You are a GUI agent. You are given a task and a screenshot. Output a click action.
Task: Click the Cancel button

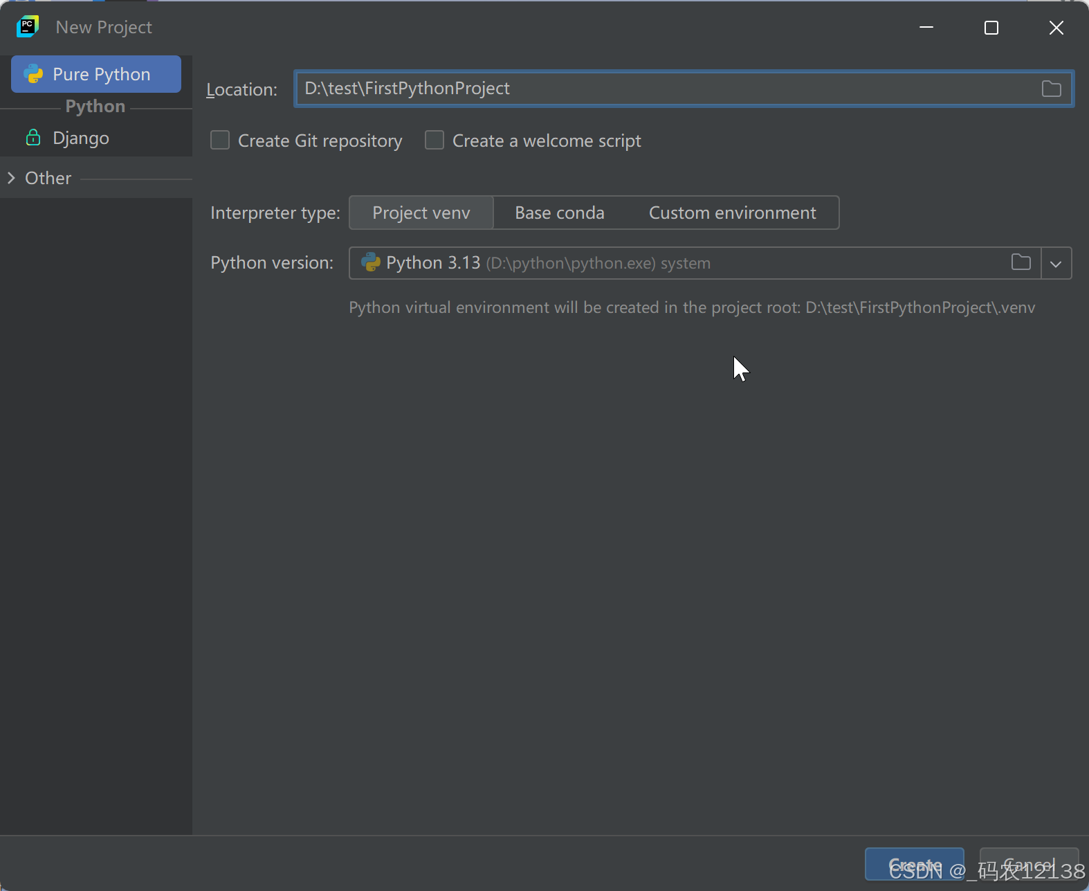pos(1029,865)
